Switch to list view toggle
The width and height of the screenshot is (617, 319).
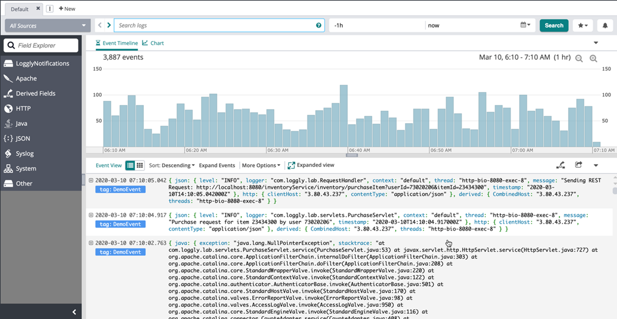coord(130,165)
